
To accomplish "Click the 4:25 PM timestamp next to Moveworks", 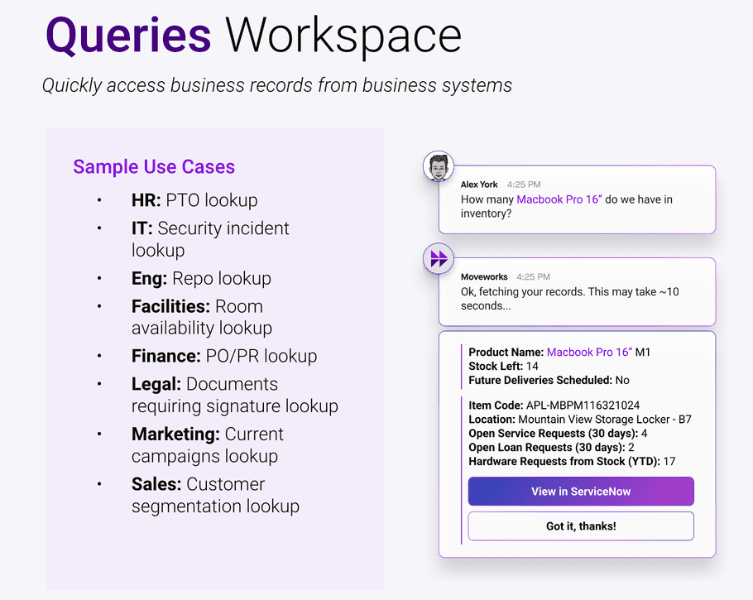I will point(534,276).
